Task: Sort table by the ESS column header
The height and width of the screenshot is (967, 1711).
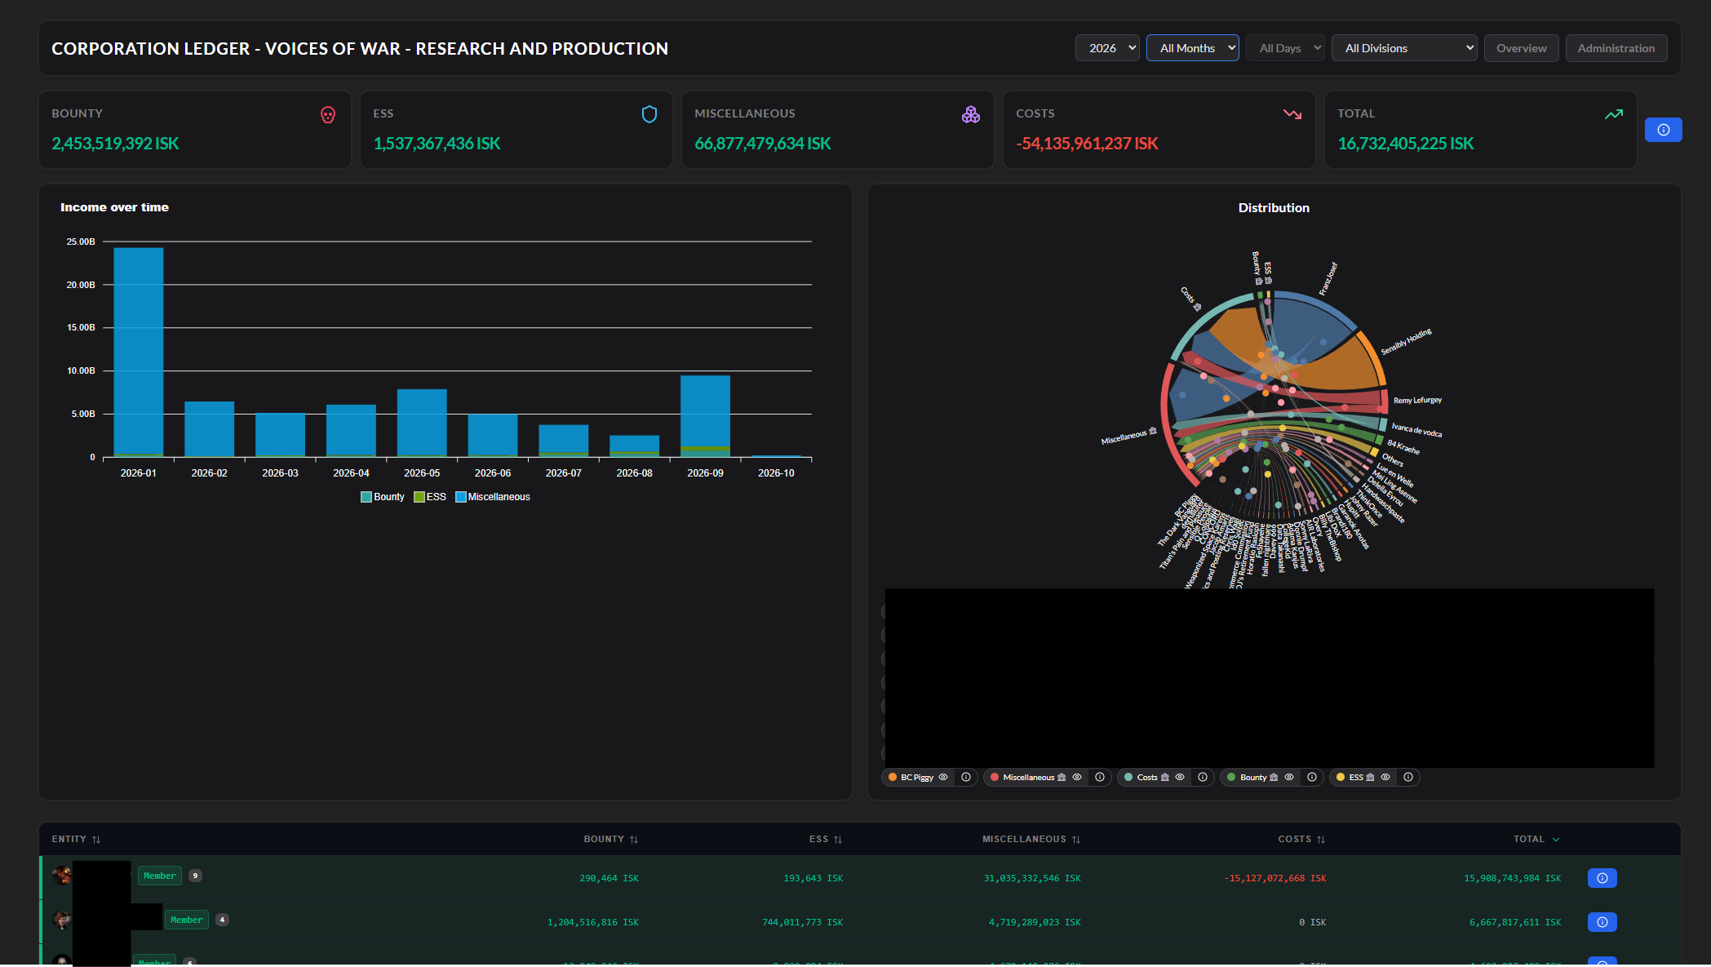Action: pos(826,839)
